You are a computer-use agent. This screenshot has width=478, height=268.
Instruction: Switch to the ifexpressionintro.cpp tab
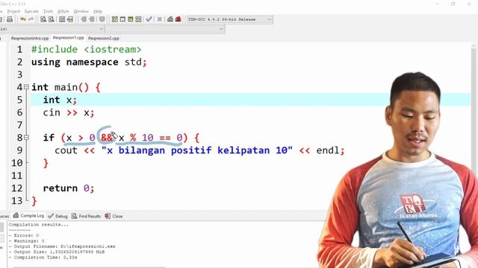point(30,38)
